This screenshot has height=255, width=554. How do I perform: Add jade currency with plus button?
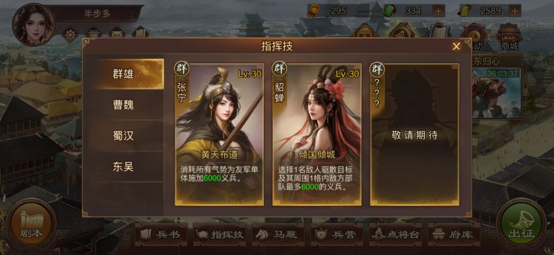point(439,11)
